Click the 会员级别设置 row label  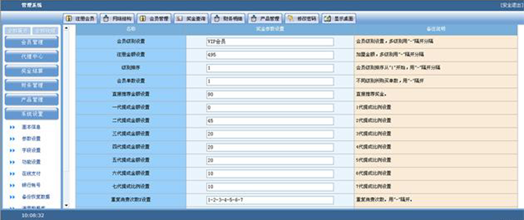[130, 41]
